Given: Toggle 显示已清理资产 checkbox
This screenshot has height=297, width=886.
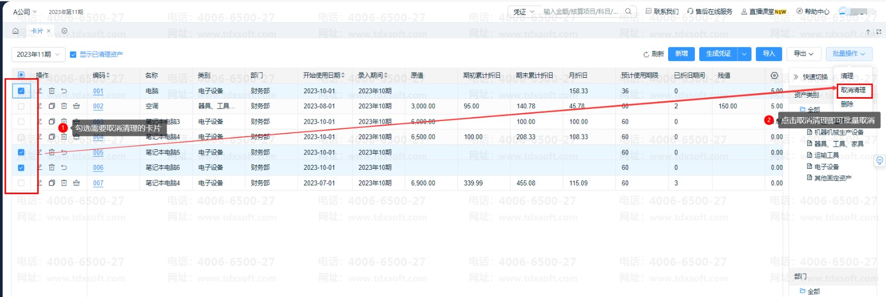Looking at the screenshot, I should pos(73,54).
